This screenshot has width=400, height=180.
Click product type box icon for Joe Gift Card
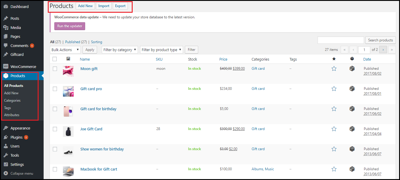point(352,129)
